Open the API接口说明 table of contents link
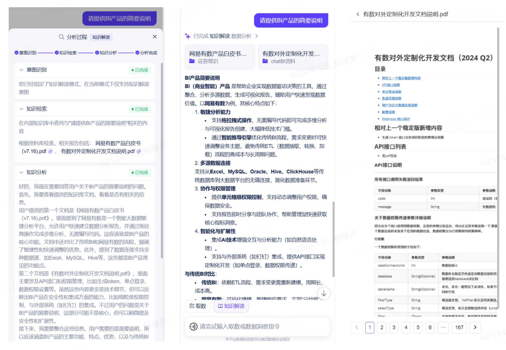 coord(391,85)
